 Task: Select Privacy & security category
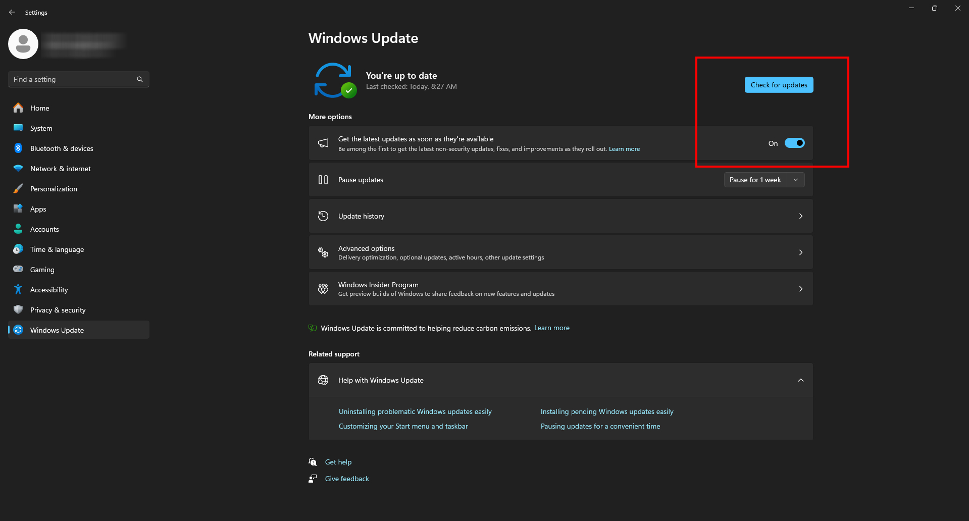coord(79,310)
